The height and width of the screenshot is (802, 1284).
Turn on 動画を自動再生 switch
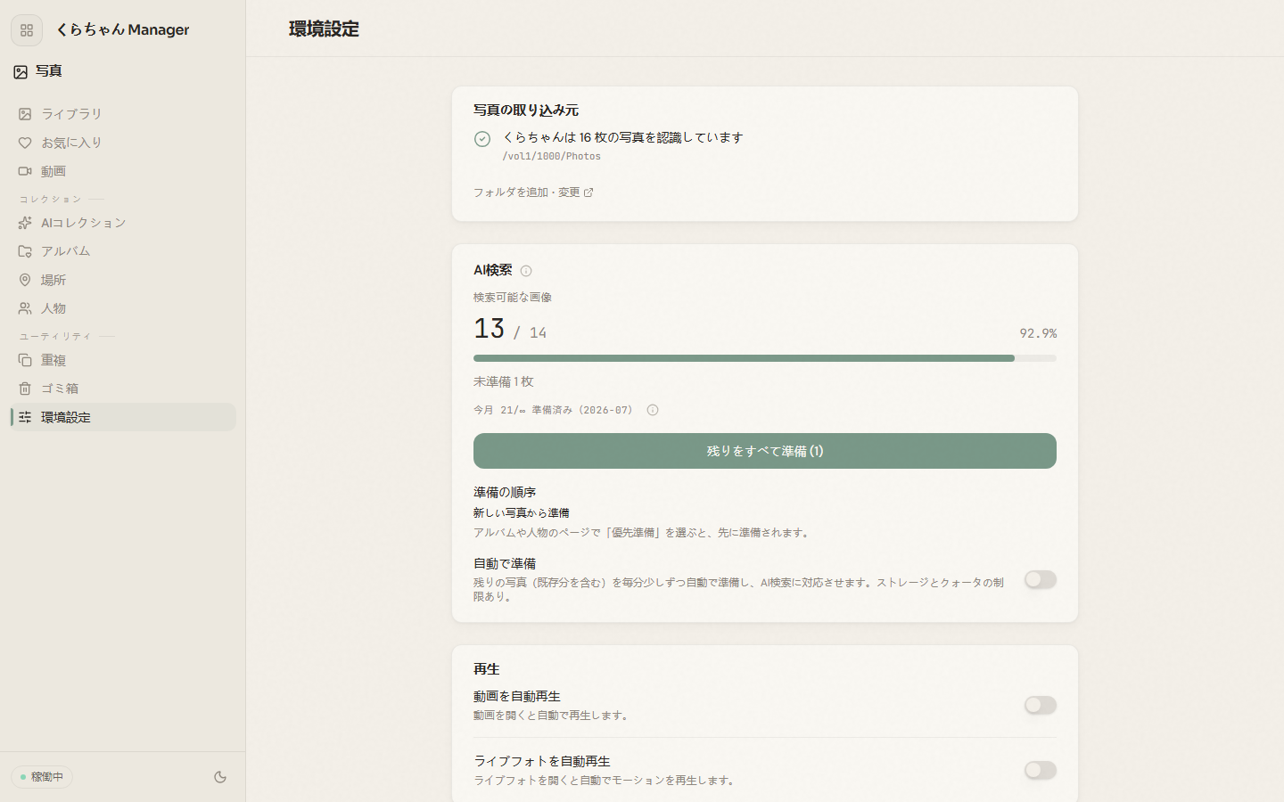point(1040,705)
